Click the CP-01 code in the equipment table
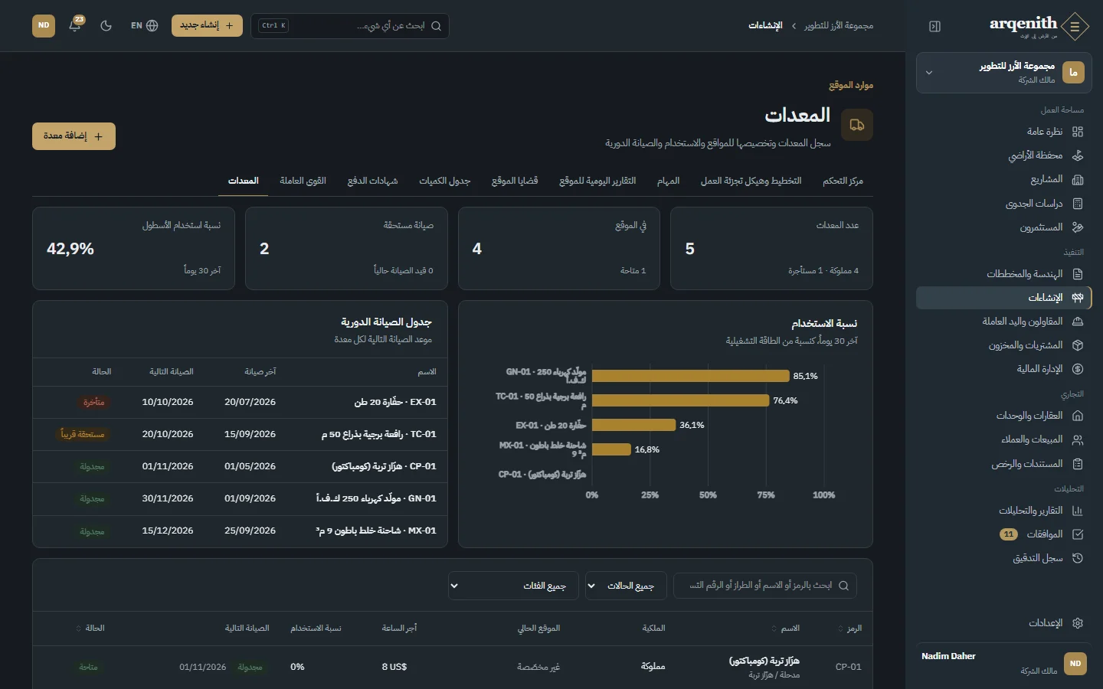This screenshot has width=1103, height=689. point(848,667)
